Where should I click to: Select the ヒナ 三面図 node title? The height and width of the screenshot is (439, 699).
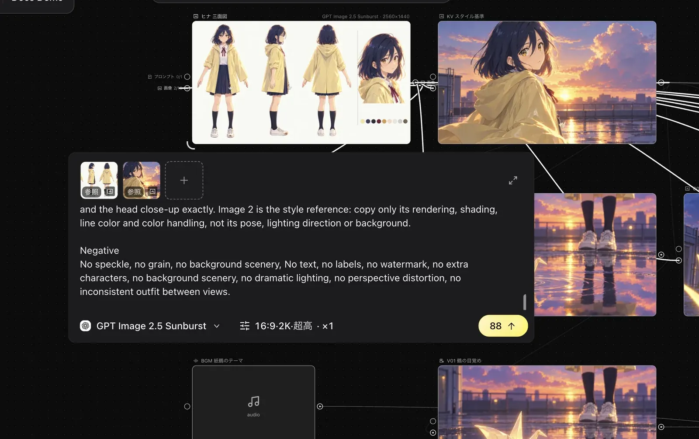[214, 16]
